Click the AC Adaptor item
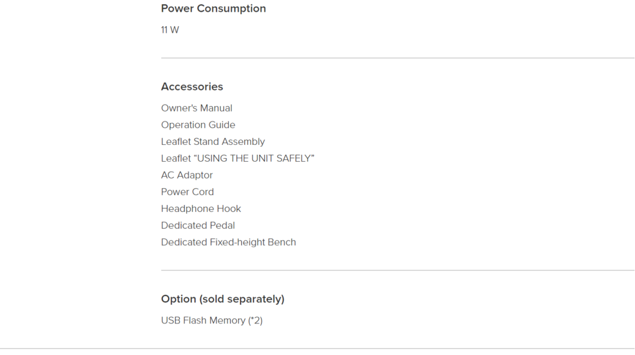635x355 pixels. pyautogui.click(x=187, y=175)
